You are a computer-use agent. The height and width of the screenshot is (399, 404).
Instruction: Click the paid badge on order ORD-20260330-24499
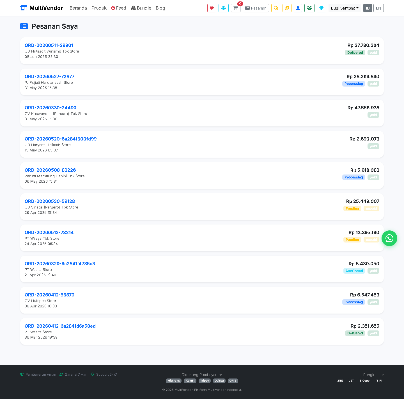click(373, 115)
